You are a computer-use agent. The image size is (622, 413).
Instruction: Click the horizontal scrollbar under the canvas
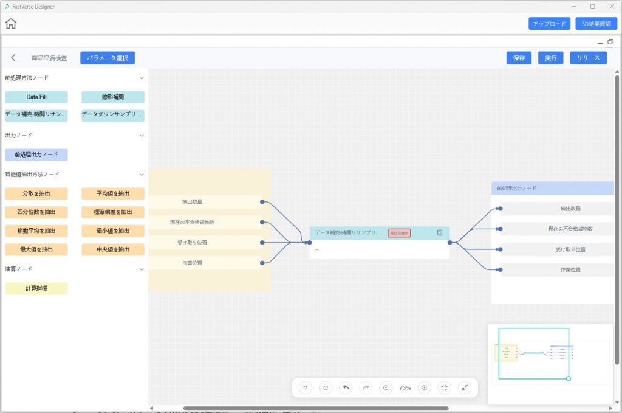click(x=316, y=408)
